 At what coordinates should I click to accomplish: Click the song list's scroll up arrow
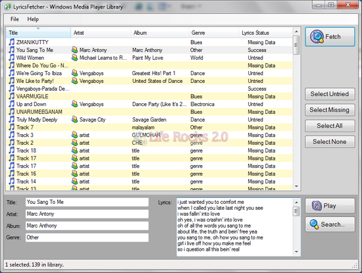coord(296,31)
